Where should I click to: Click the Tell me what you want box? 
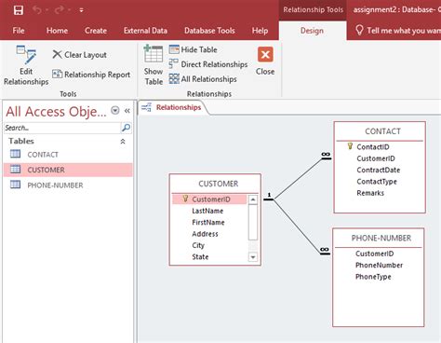(x=397, y=31)
